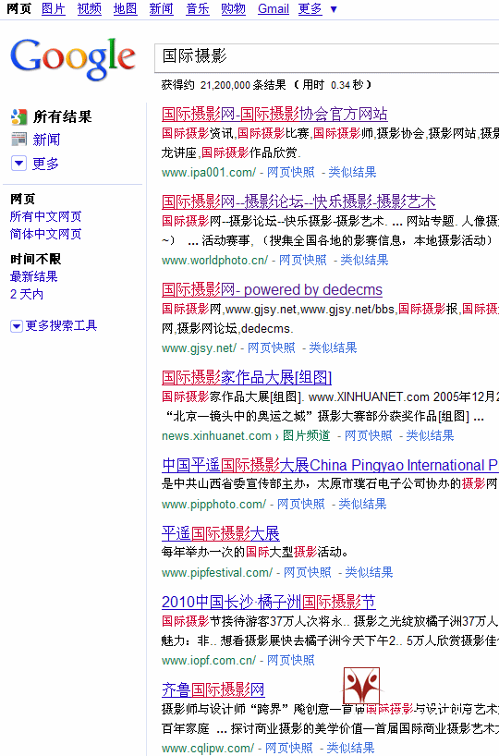Open 更多搜索工具 text link

[x=61, y=326]
